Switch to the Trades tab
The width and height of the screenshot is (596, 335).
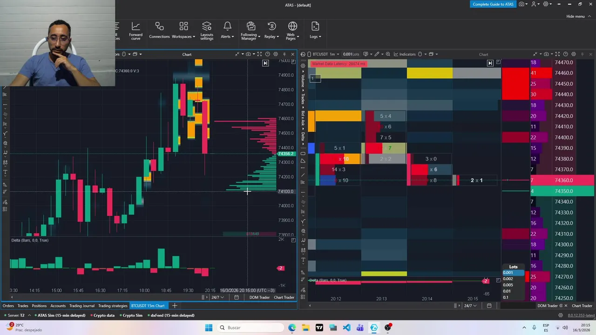click(23, 306)
